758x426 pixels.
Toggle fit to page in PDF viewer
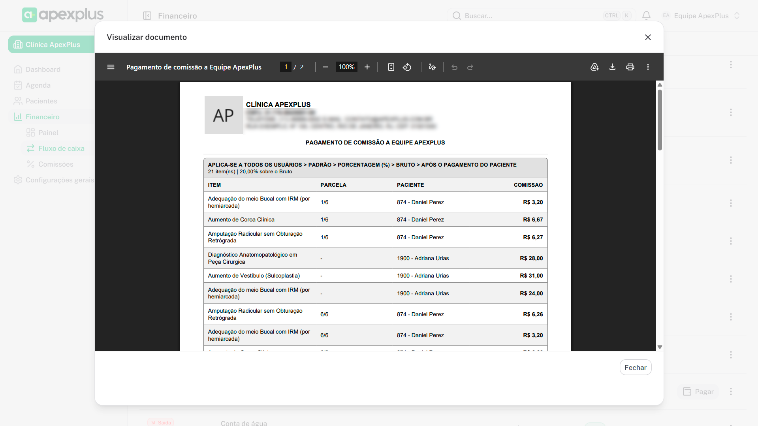point(391,67)
